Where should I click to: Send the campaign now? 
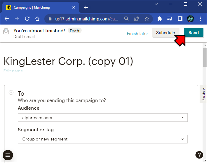(x=193, y=33)
